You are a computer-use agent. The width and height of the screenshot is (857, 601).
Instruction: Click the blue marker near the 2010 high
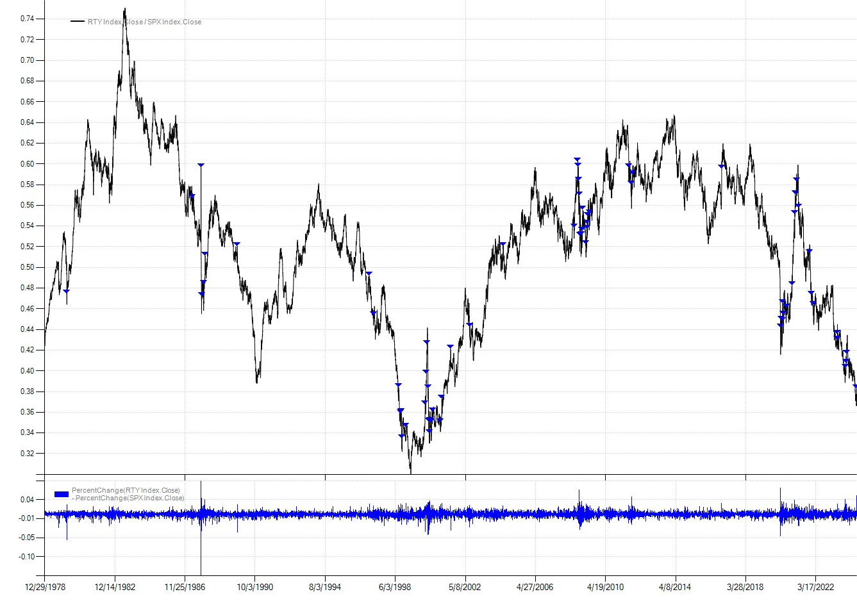coord(627,165)
